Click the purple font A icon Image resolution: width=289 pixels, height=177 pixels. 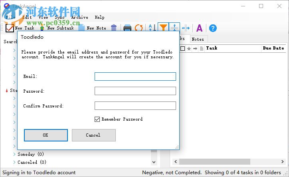(x=199, y=28)
